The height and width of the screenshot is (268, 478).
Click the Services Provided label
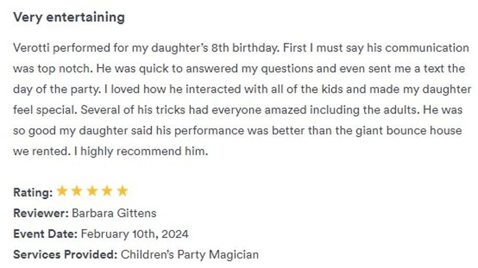click(x=65, y=254)
